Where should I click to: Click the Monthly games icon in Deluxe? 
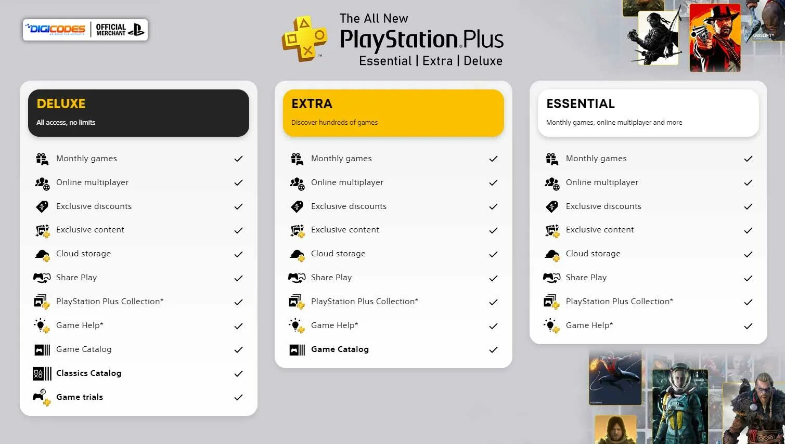[42, 159]
